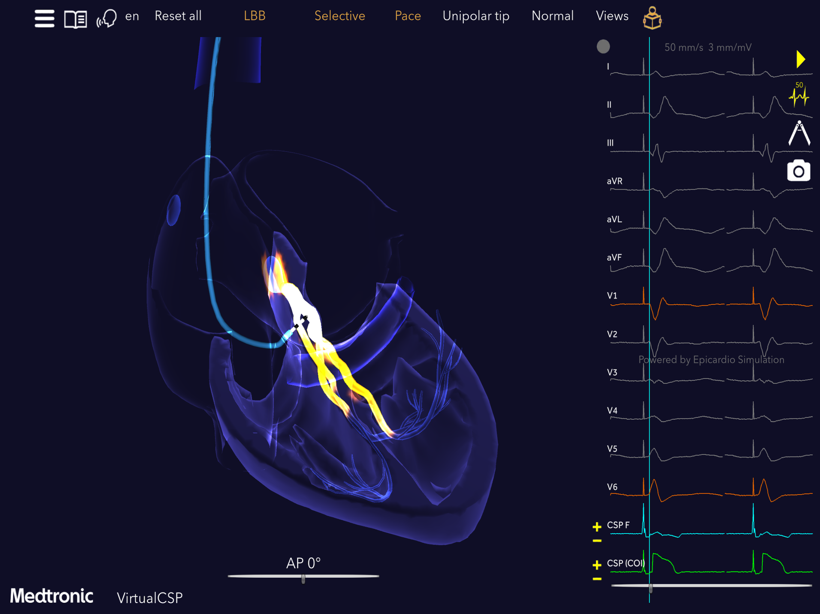Viewport: 820px width, 614px height.
Task: Click the V5 lead label
Action: [x=612, y=449]
